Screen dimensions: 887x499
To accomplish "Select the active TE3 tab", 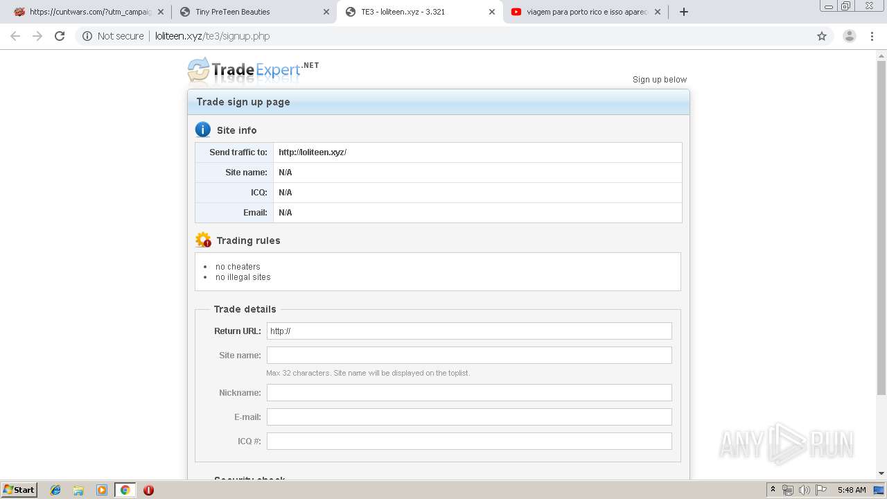I will point(419,12).
